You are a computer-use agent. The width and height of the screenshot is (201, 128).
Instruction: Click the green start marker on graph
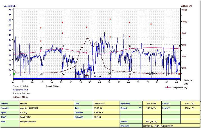(x=14, y=74)
